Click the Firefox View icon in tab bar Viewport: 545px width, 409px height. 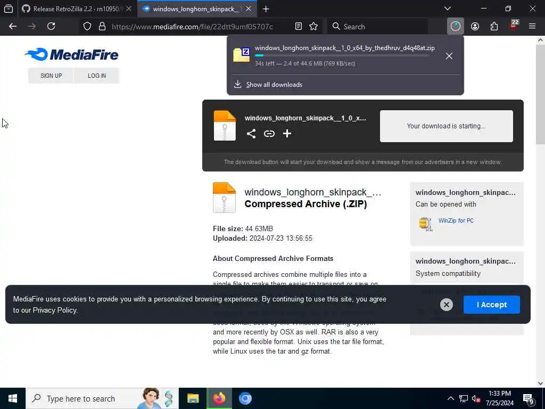[9, 9]
